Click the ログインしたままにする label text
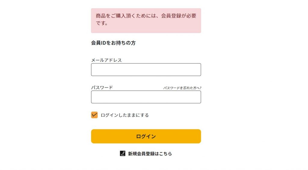Viewport: 308px width, 170px height. [125, 115]
